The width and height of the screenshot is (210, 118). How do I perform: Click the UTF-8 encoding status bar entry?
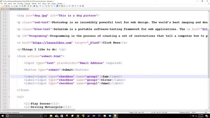click(x=194, y=112)
